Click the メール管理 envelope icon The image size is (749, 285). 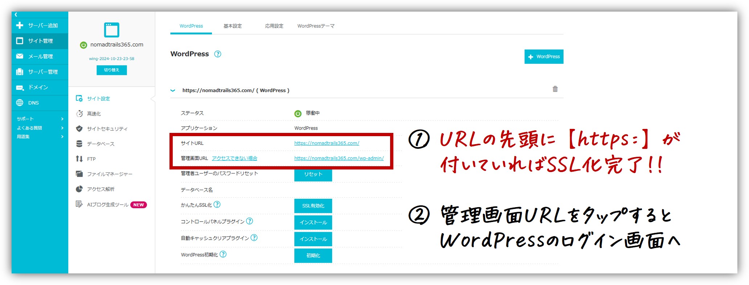click(x=20, y=56)
